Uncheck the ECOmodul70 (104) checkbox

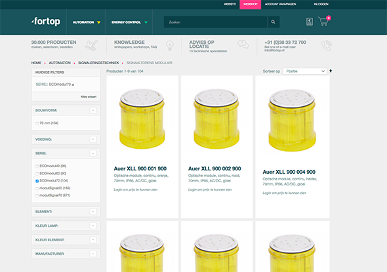coord(37,181)
